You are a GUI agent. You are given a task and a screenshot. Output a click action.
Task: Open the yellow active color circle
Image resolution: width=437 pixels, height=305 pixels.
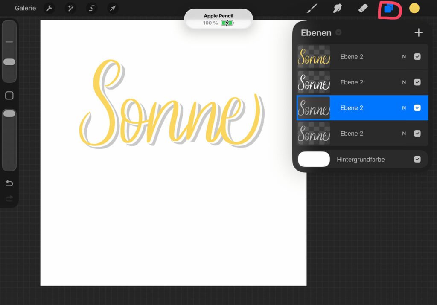click(x=414, y=8)
